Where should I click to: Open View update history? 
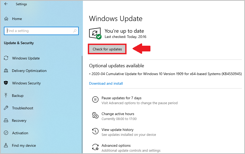117,130
